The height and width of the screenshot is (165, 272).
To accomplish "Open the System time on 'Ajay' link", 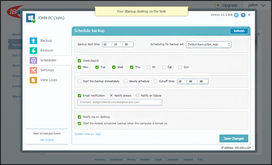I will (x=88, y=134).
